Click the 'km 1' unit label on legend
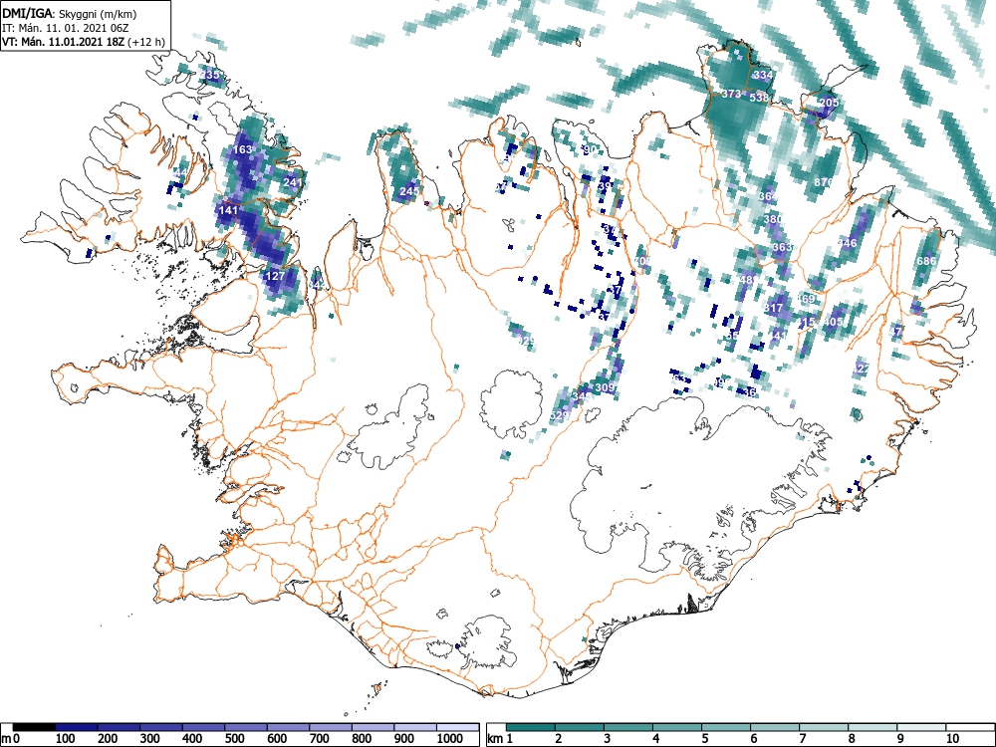Image resolution: width=996 pixels, height=747 pixels. [500, 739]
